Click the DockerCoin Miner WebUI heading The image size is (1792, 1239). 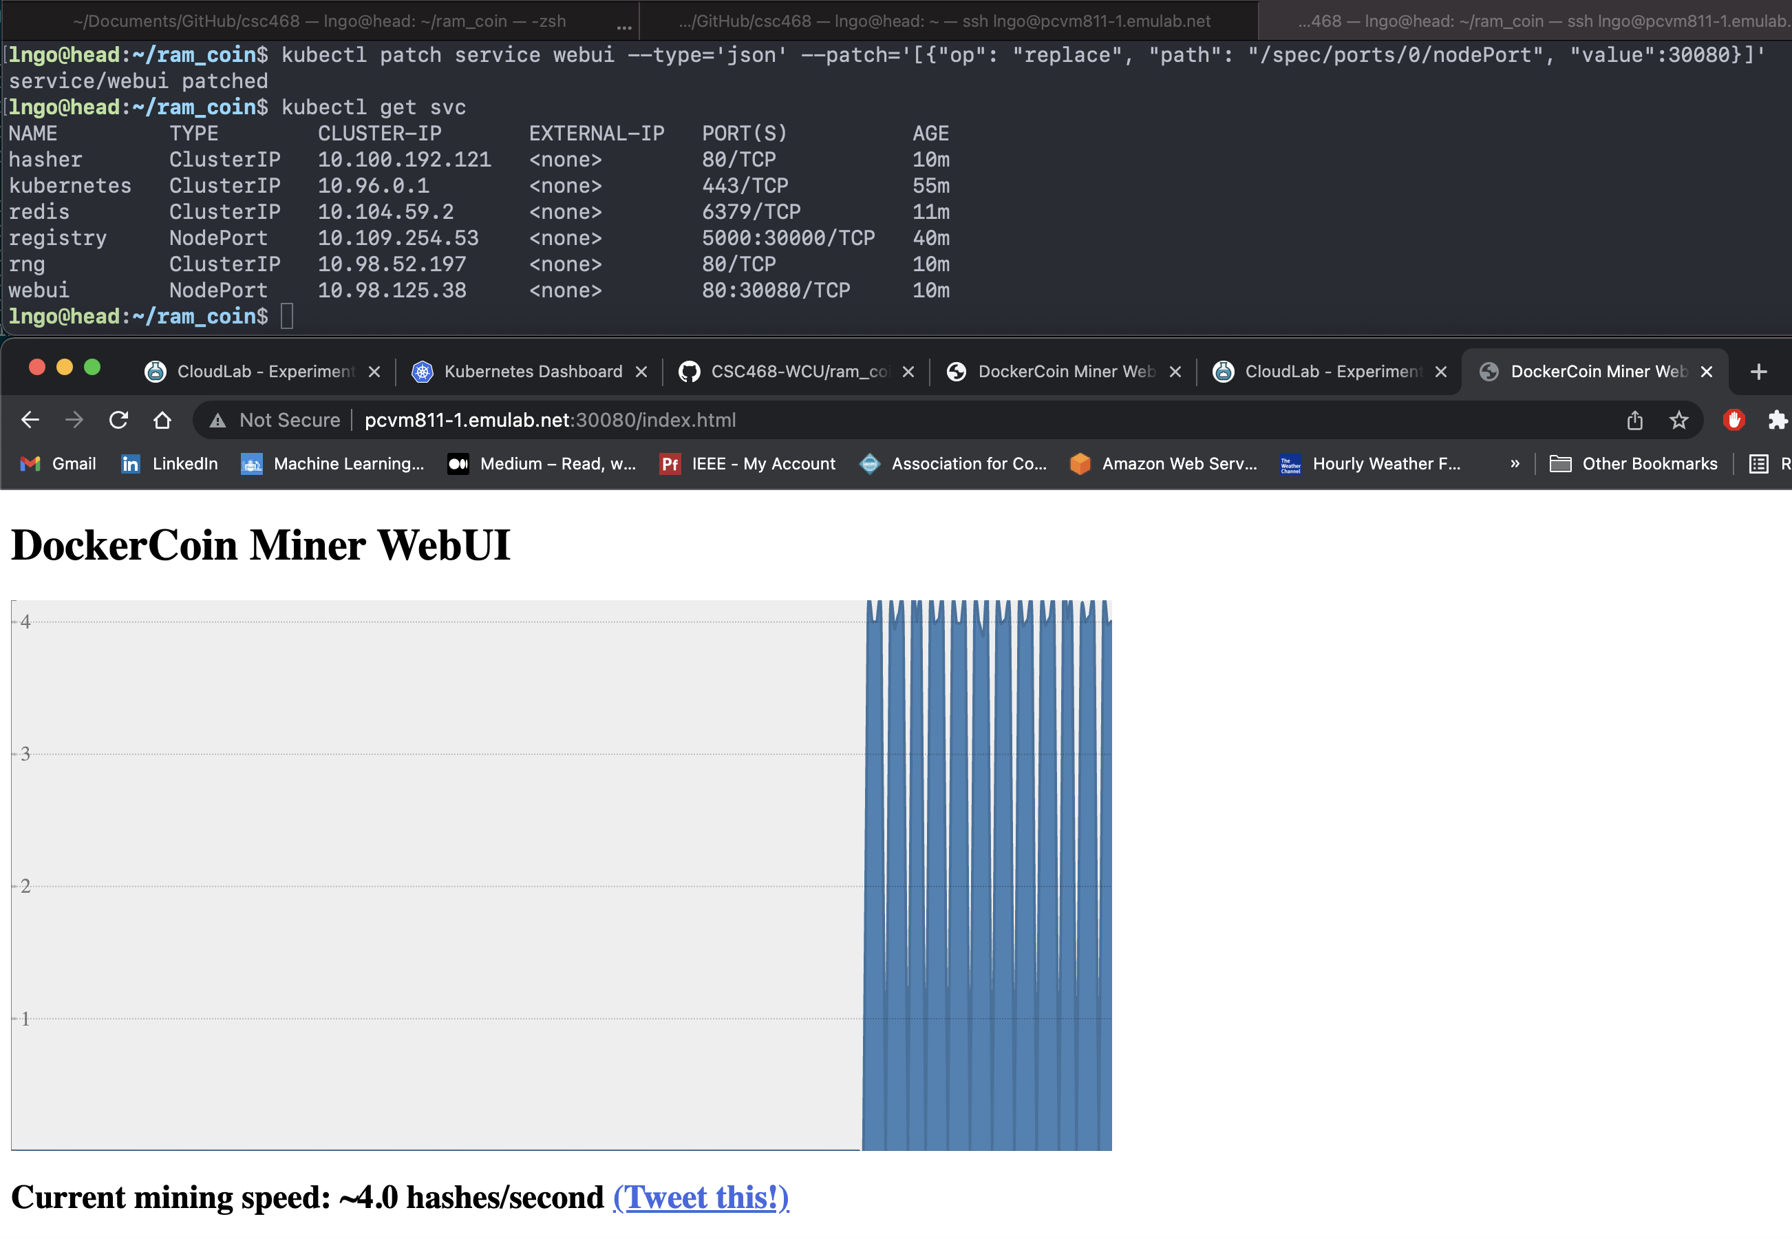pos(261,544)
